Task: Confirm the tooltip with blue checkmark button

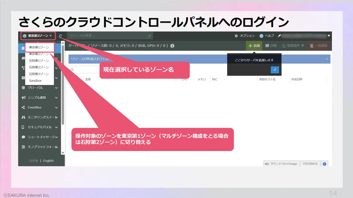Action: tap(275, 70)
